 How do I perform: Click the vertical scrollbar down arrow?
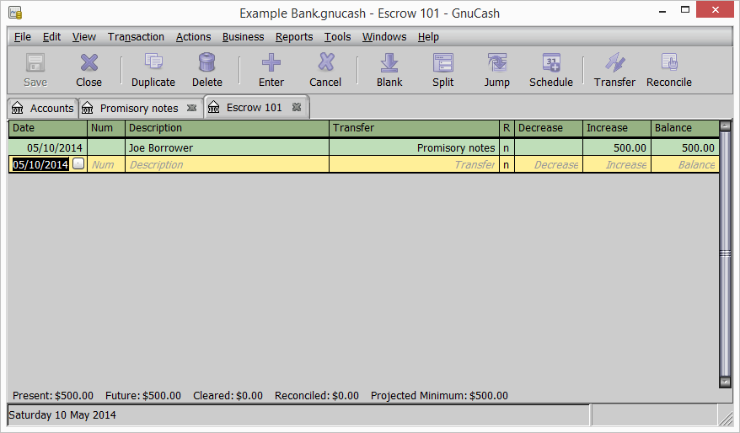[725, 382]
